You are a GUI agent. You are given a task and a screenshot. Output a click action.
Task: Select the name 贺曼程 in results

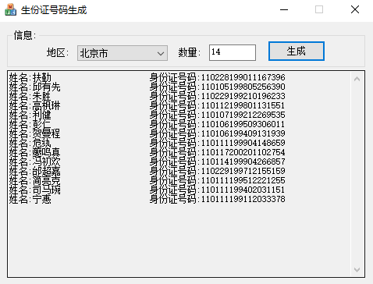pyautogui.click(x=46, y=133)
